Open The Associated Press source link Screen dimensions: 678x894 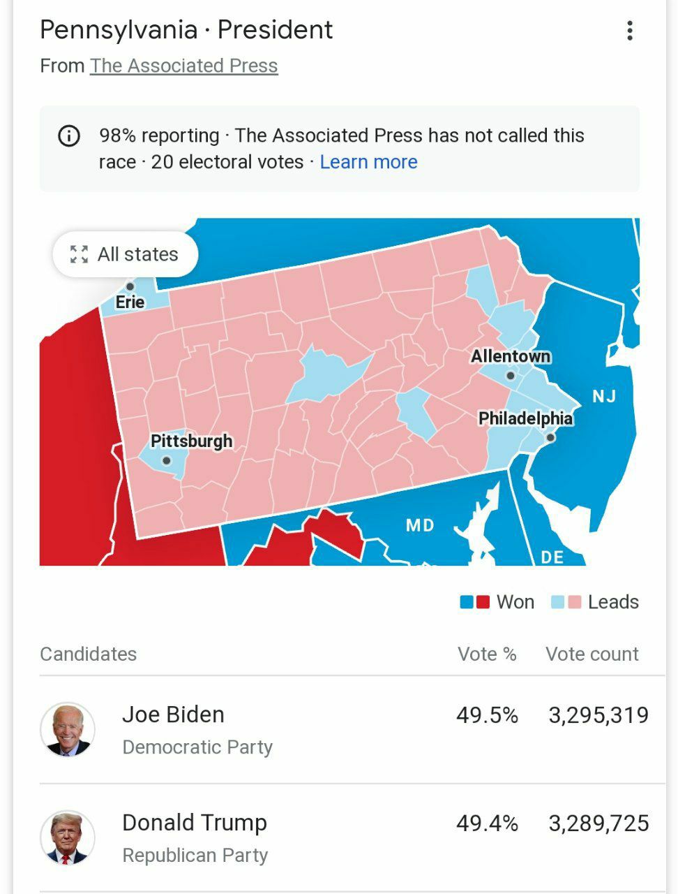tap(184, 66)
